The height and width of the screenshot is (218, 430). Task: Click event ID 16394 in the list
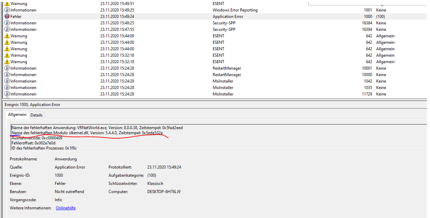(367, 29)
